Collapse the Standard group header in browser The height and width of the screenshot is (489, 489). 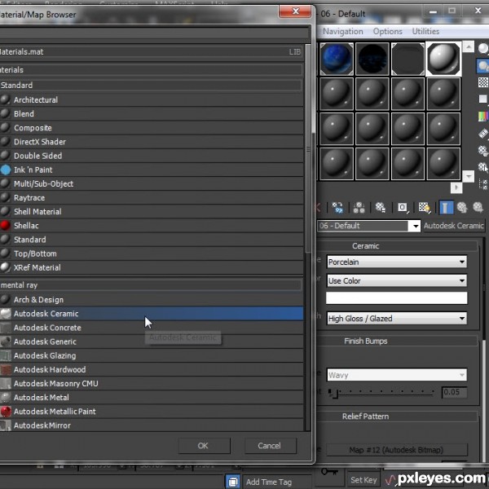click(151, 85)
